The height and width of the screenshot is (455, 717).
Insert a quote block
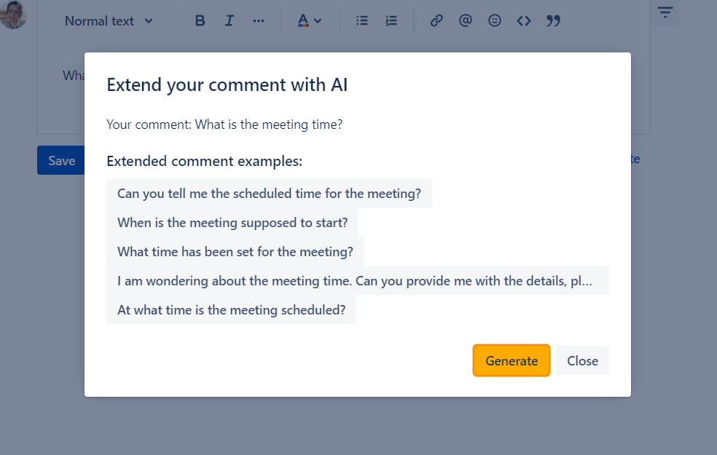click(x=553, y=21)
